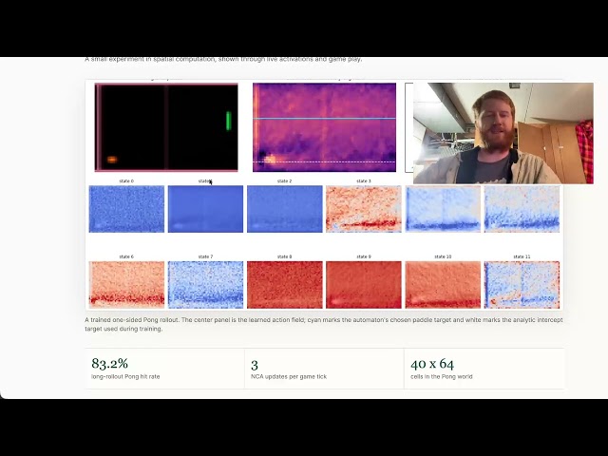
Task: Click the "A small experiment in spatial computation" subtitle
Action: 223,59
